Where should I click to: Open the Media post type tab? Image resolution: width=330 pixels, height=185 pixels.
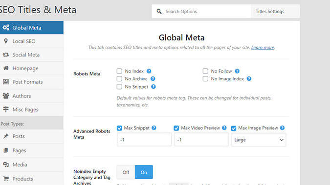click(x=32, y=165)
